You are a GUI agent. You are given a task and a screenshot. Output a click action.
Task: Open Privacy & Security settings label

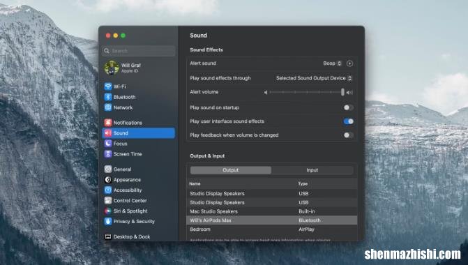click(134, 222)
